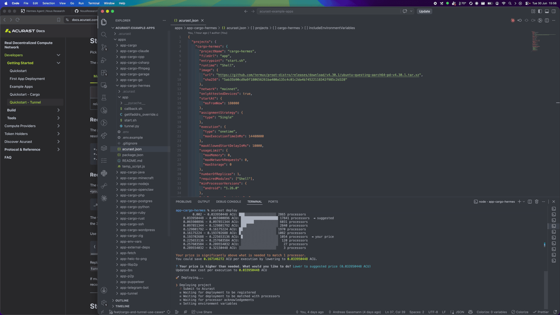This screenshot has width=560, height=315.
Task: Open start.sh in the explorer
Action: (130, 120)
